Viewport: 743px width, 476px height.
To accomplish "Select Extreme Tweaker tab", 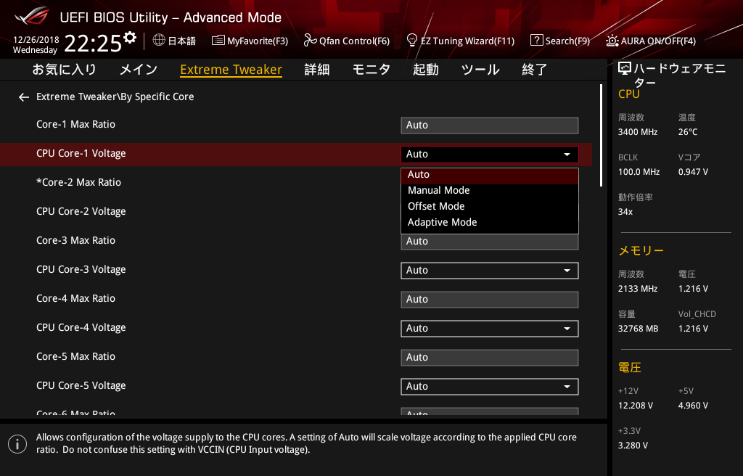I will click(x=231, y=70).
